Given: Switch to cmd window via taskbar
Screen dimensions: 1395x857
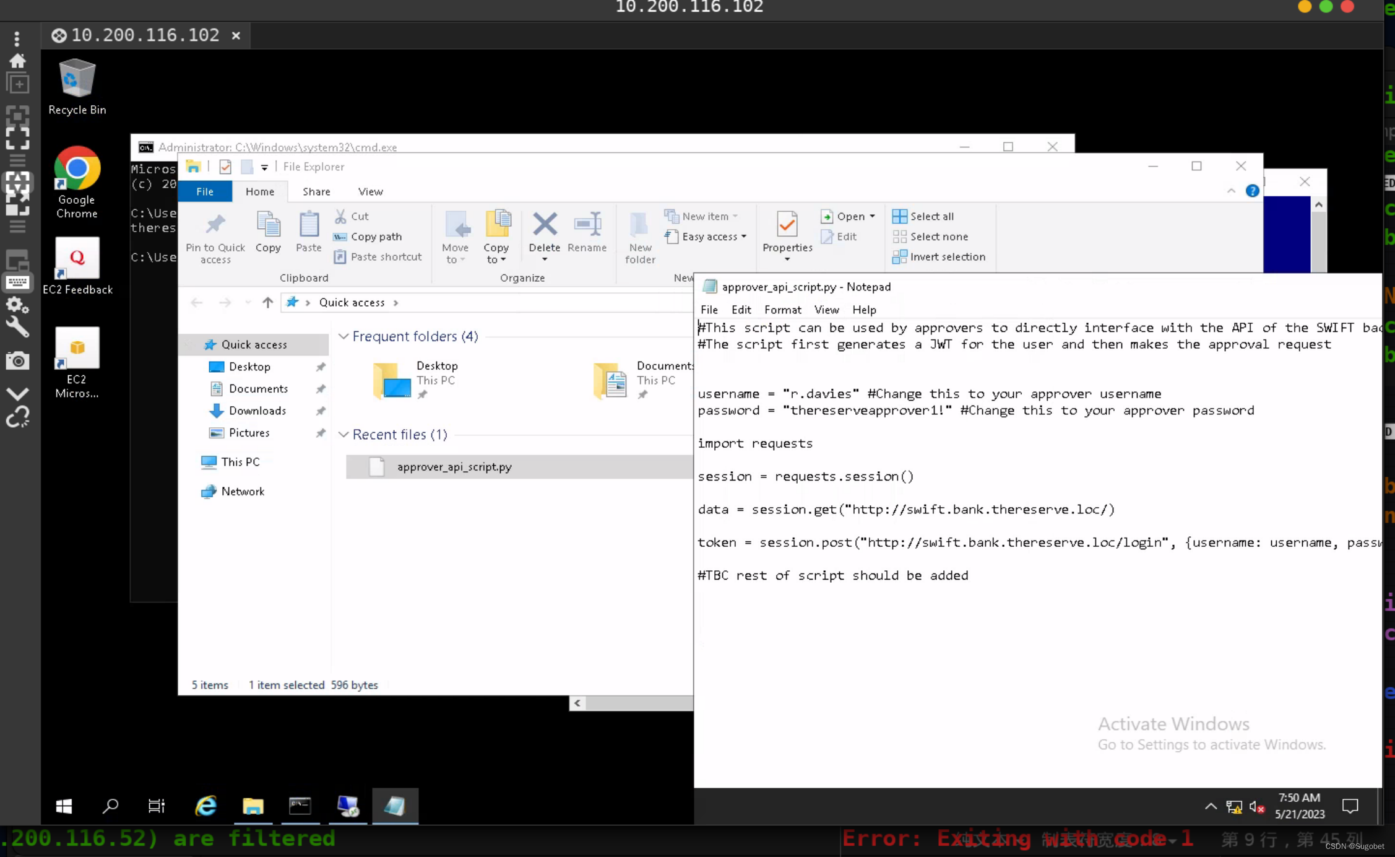Looking at the screenshot, I should tap(300, 806).
